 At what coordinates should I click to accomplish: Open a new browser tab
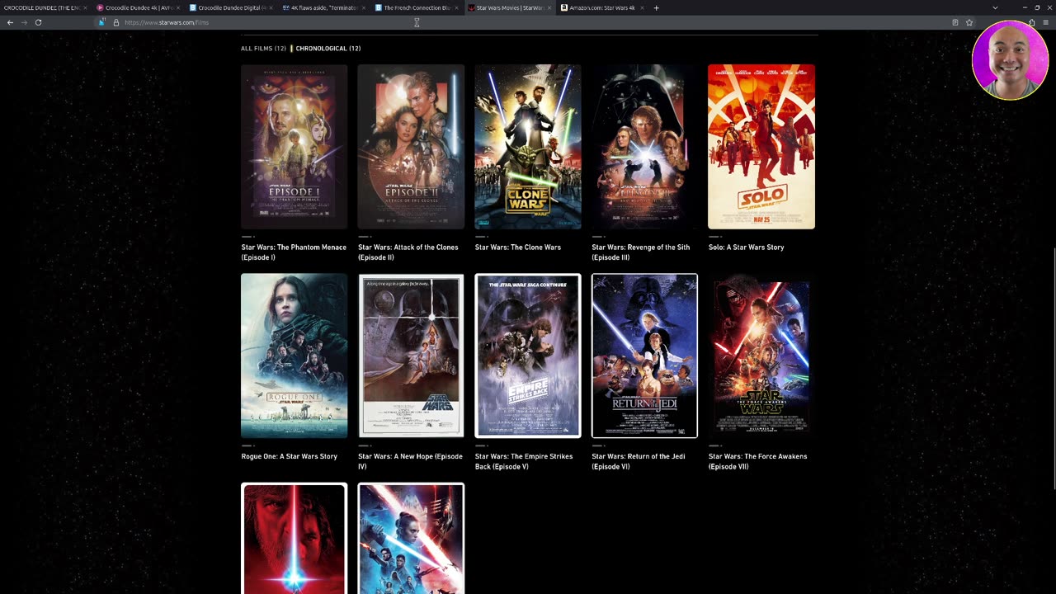point(656,7)
